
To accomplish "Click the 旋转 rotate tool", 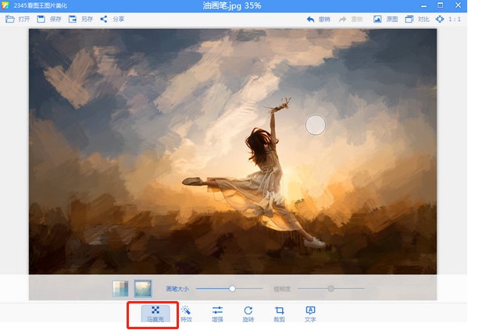I will coord(248,314).
